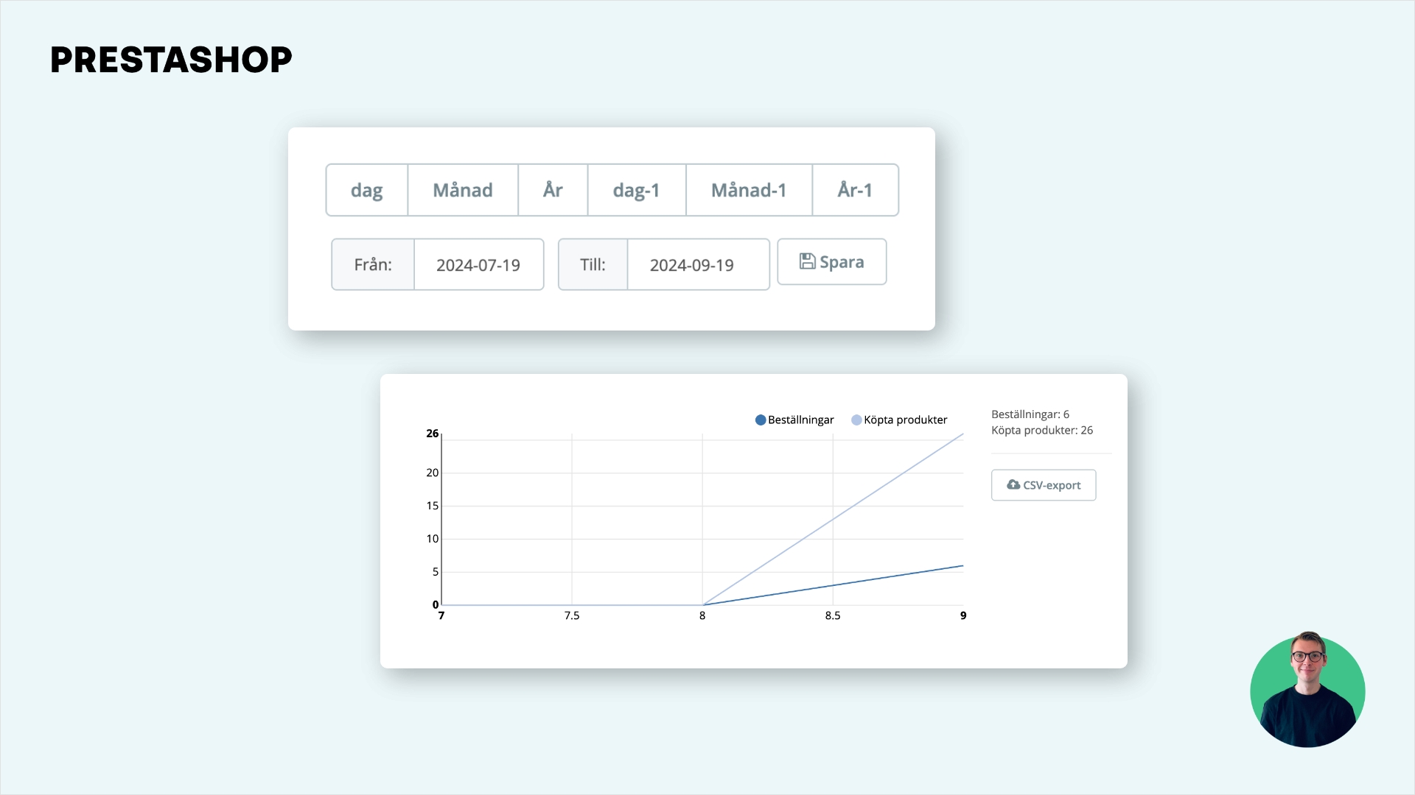The height and width of the screenshot is (795, 1415).
Task: Click the y-axis label 20
Action: 433,473
